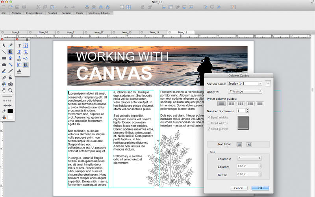
Task: Select the camera tool
Action: click(x=11, y=84)
